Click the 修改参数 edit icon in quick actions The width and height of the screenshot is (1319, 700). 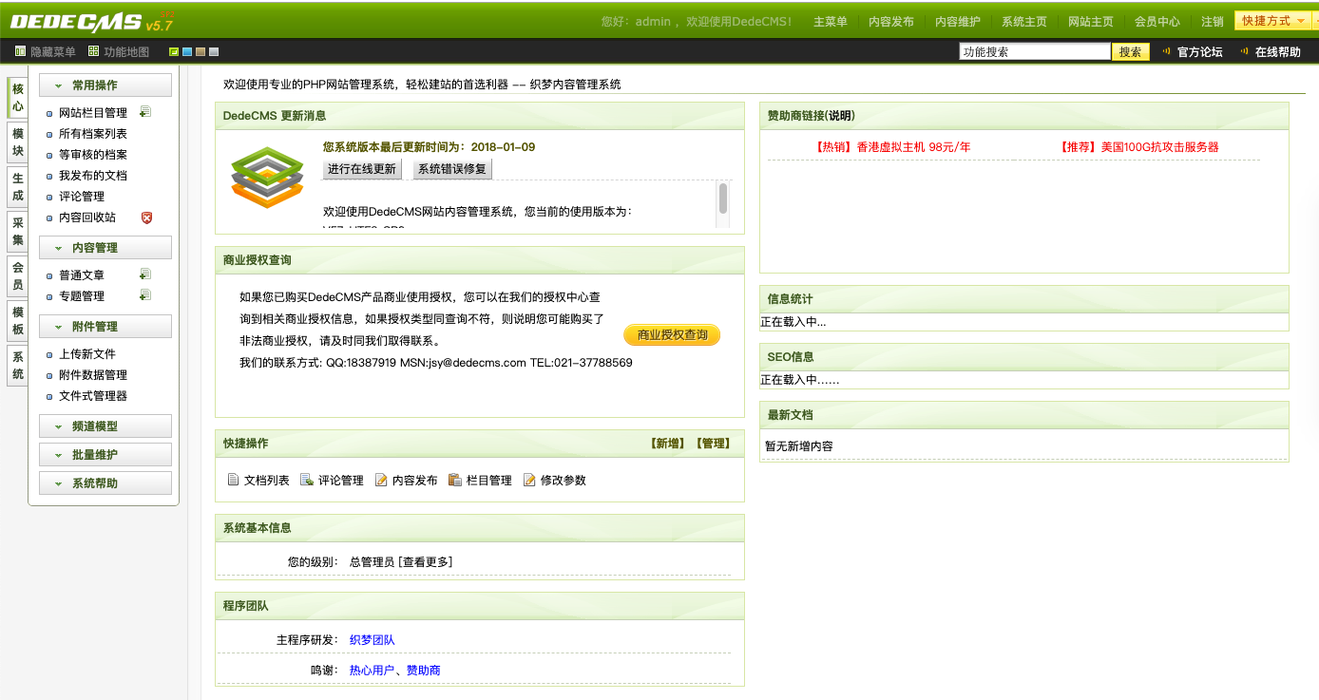529,480
